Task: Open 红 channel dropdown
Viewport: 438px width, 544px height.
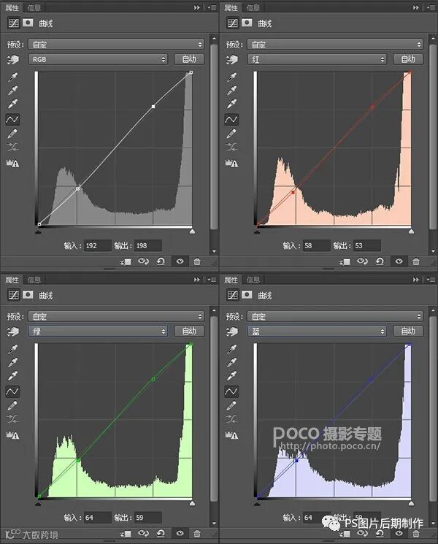Action: (x=317, y=59)
